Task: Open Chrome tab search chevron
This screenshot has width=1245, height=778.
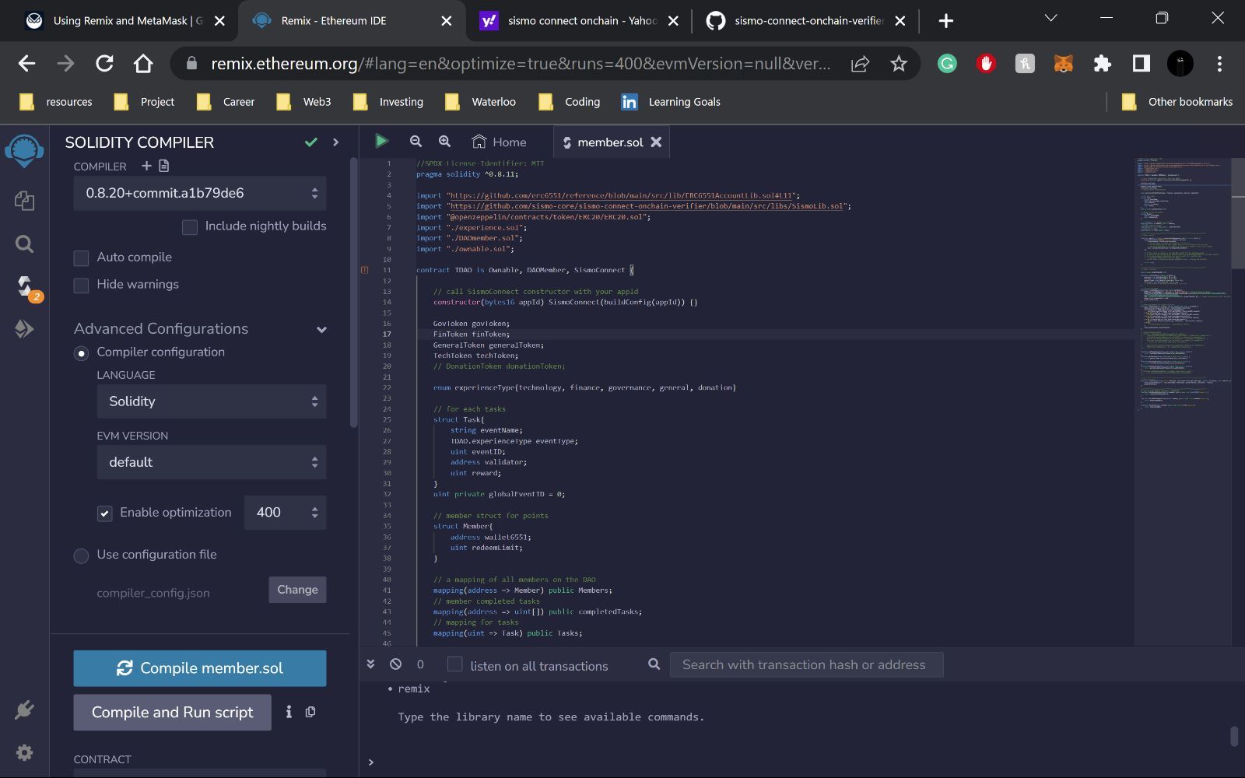Action: [x=1050, y=19]
